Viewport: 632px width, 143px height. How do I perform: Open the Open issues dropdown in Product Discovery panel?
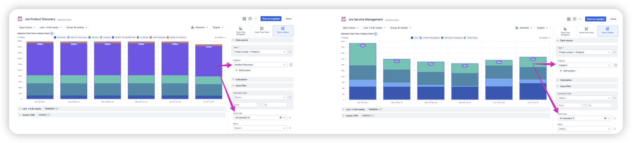27,27
